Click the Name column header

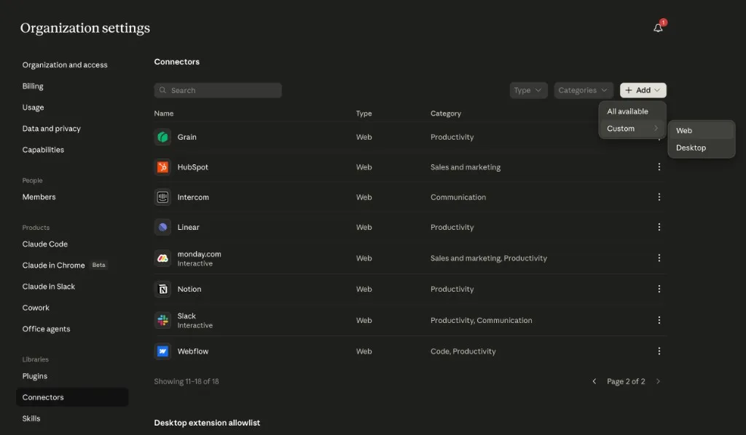point(164,113)
